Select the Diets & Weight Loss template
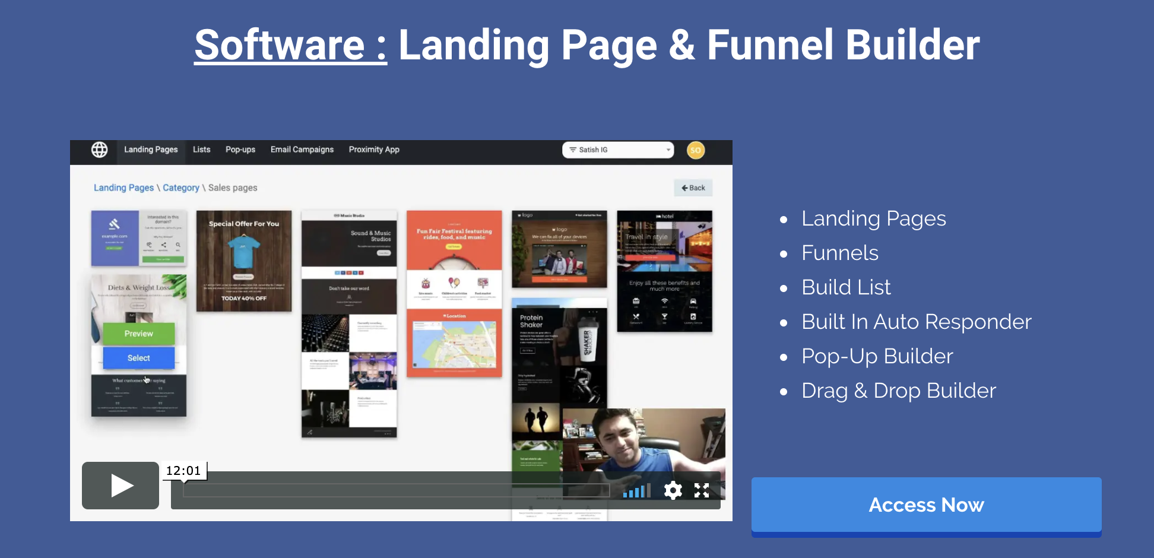 [x=139, y=358]
